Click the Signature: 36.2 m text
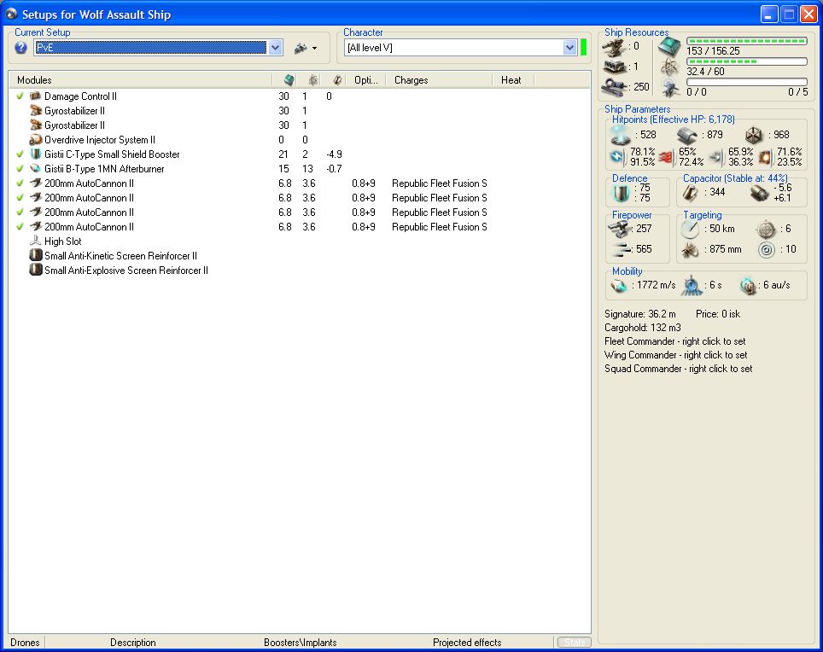This screenshot has height=652, width=823. (639, 314)
